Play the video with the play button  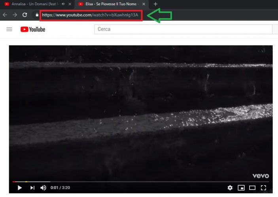coord(19,188)
